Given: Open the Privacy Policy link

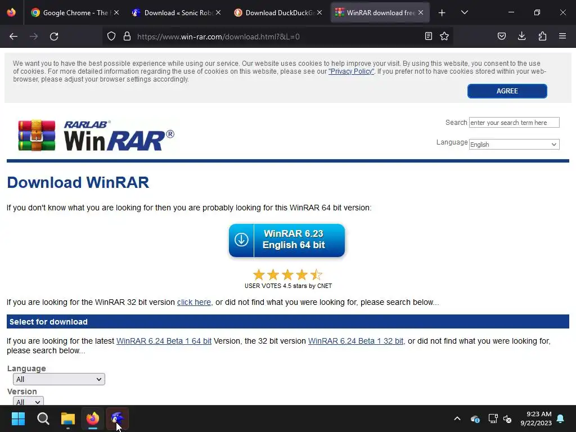Looking at the screenshot, I should coord(351,71).
